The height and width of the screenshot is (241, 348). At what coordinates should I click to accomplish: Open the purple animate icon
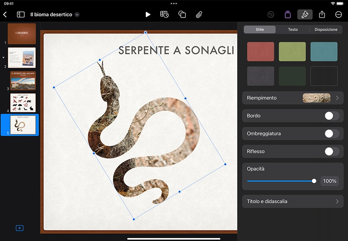click(287, 14)
